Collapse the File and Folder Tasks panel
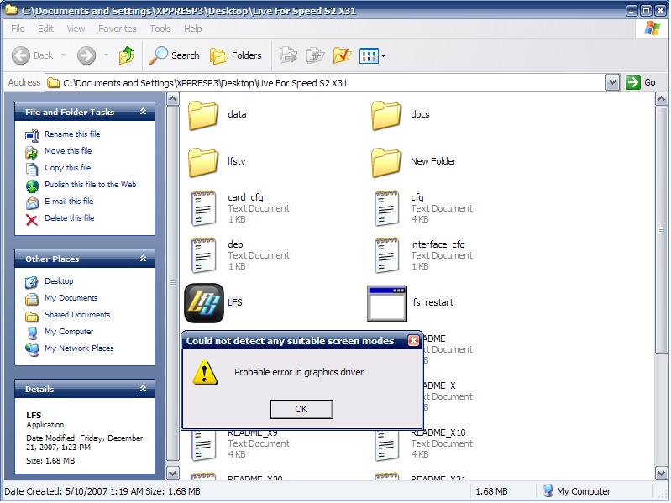This screenshot has height=503, width=671. [144, 112]
